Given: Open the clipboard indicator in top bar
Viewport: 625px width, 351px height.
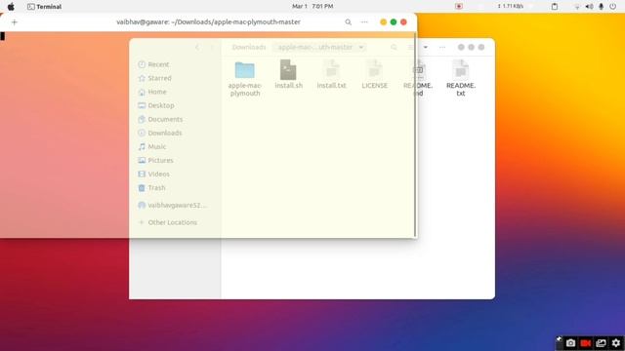Looking at the screenshot, I should (555, 7).
